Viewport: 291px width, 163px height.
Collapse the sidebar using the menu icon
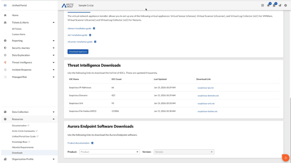point(5,5)
